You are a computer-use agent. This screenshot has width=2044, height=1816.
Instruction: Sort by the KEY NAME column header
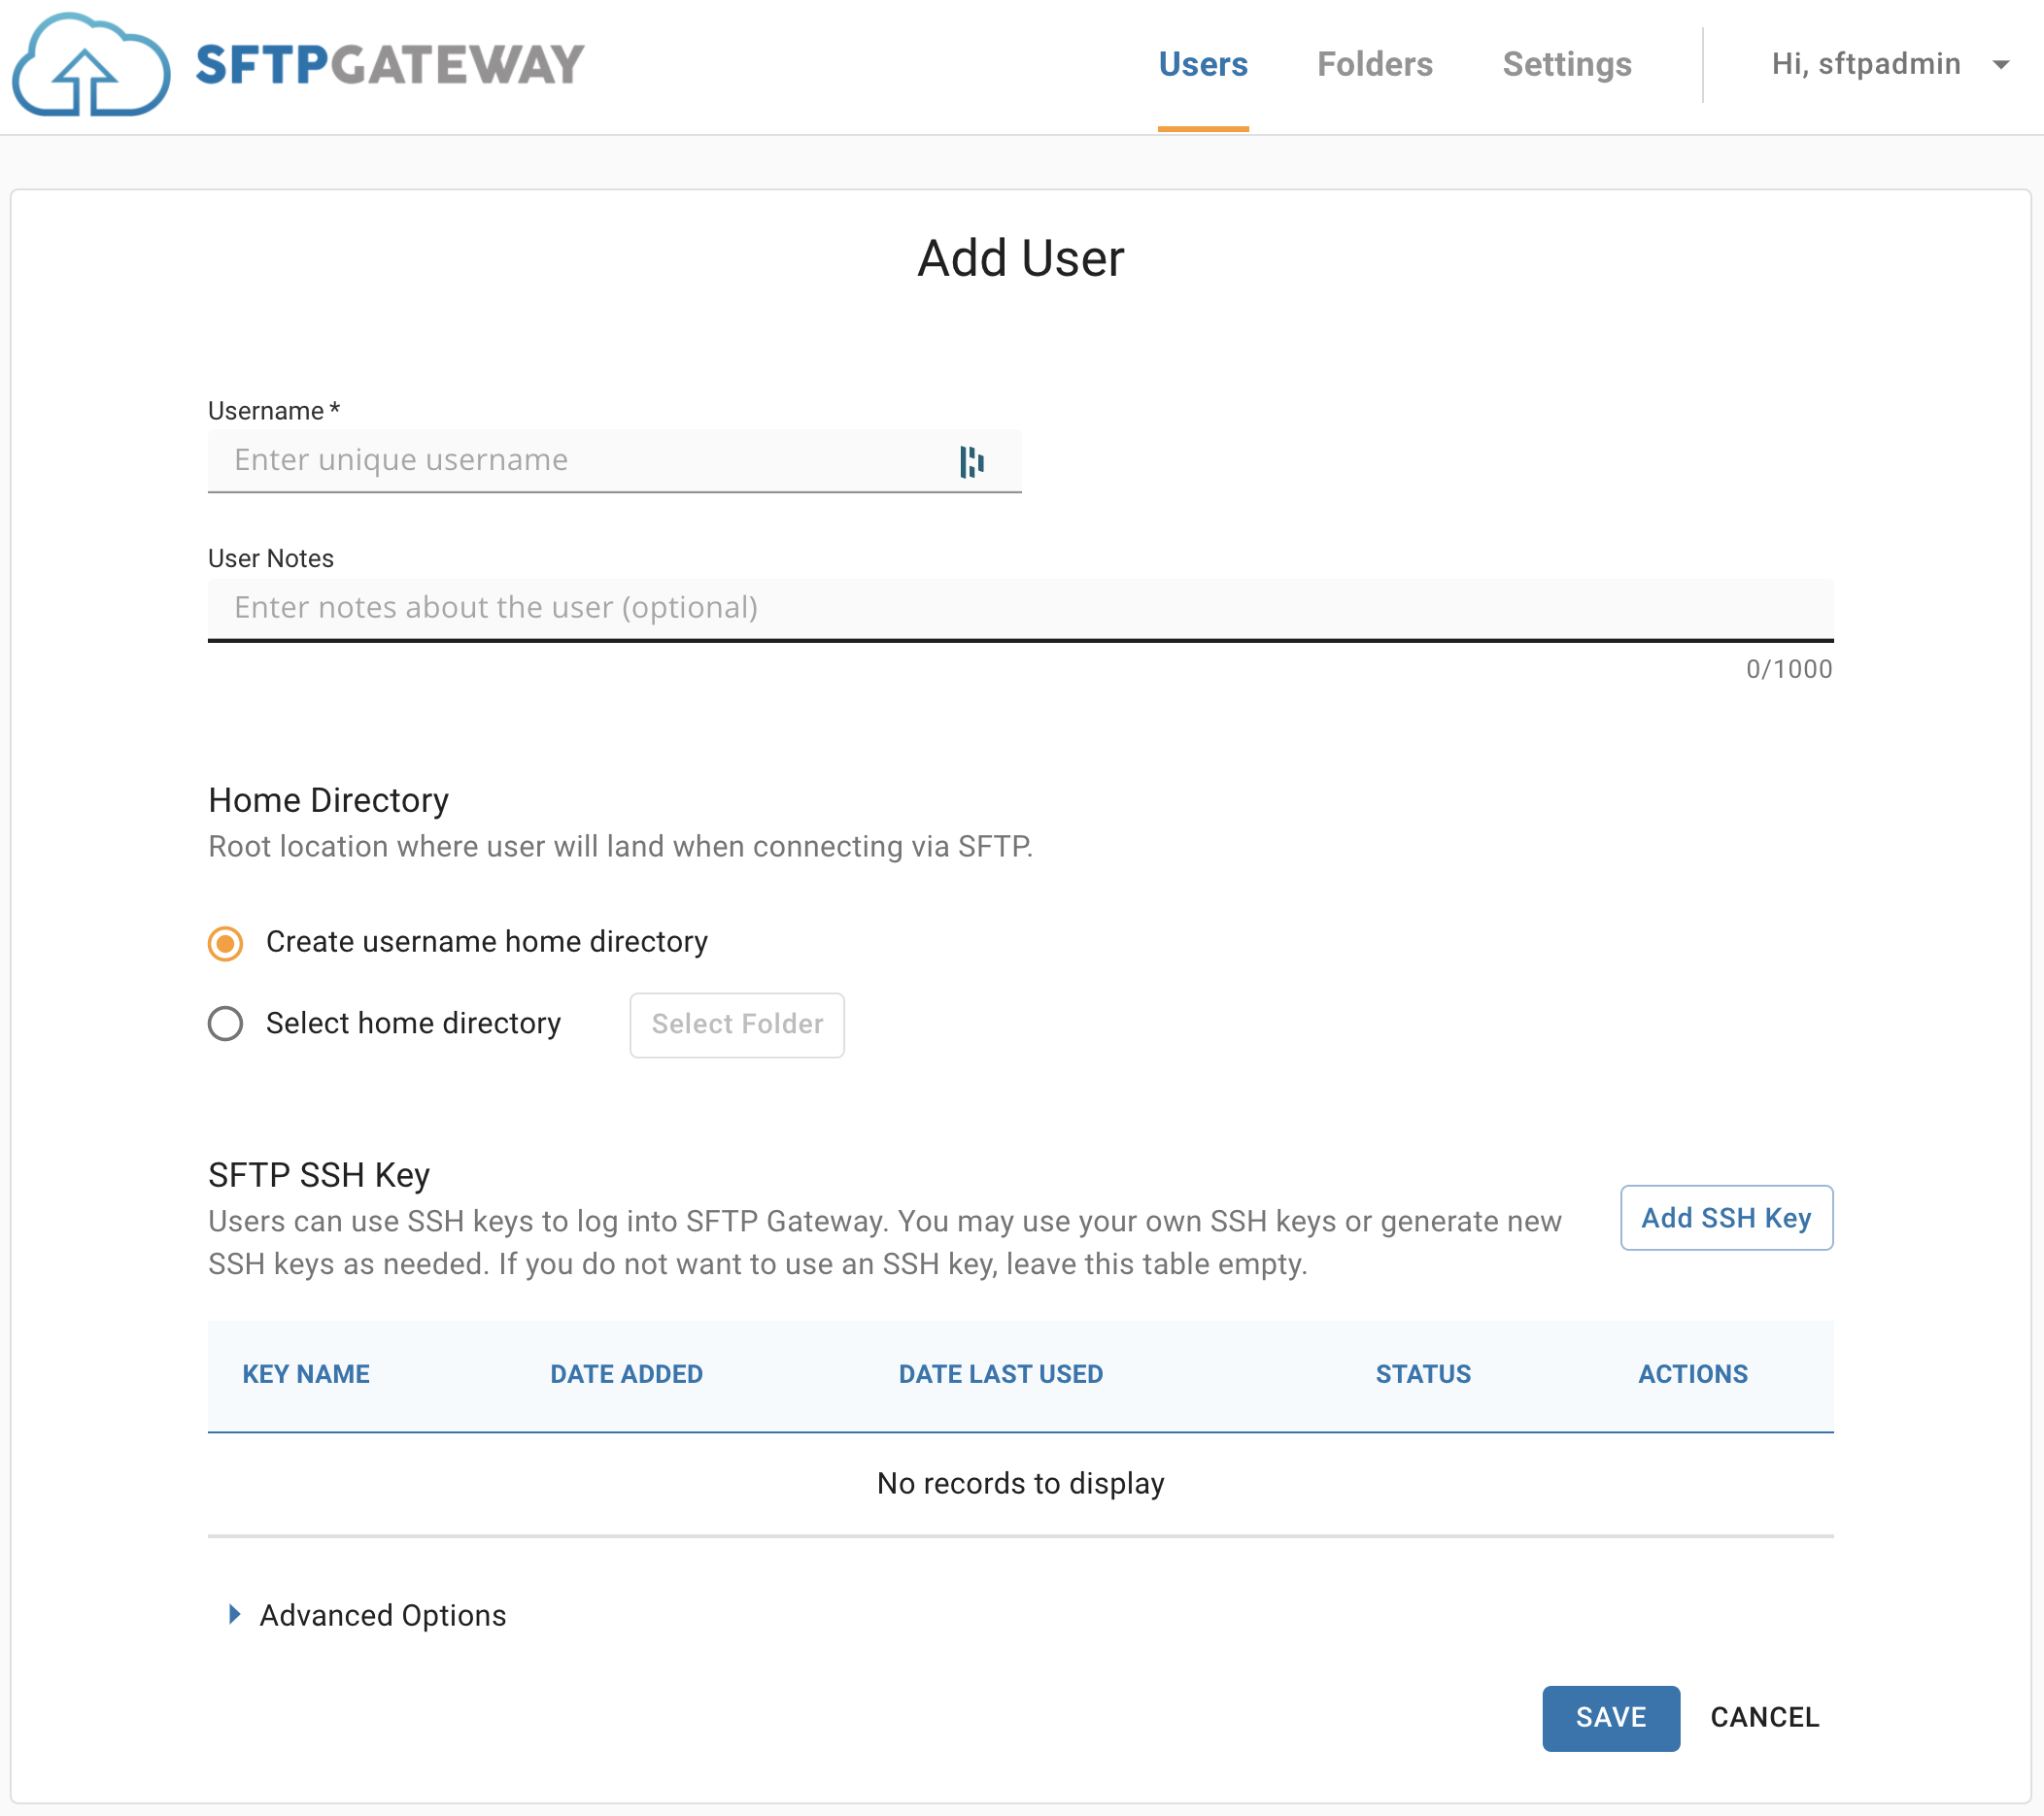[306, 1374]
